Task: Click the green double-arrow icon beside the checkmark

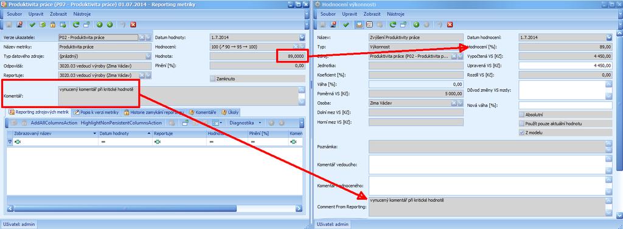Action: click(x=43, y=25)
